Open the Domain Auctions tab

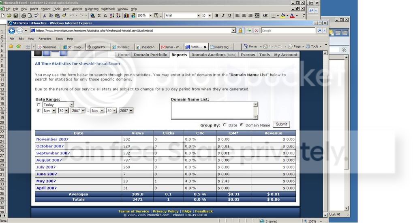tap(214, 55)
